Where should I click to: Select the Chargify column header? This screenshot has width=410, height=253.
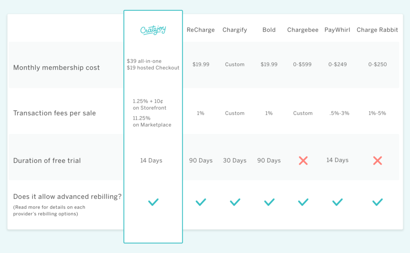[235, 30]
